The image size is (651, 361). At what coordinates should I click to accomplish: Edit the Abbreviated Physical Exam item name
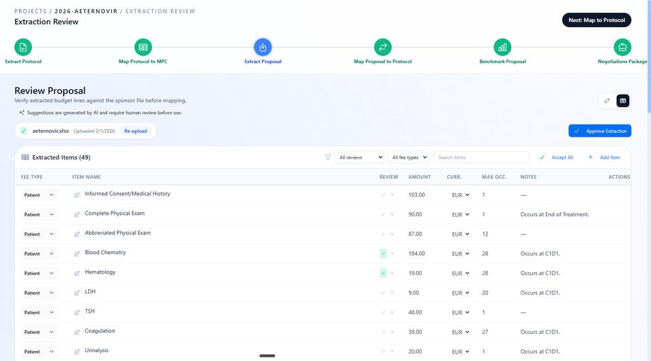point(77,234)
